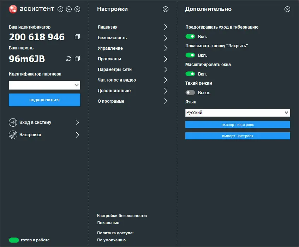Click the down arrow circle icon in the header
299x247 pixels.
coord(69,9)
